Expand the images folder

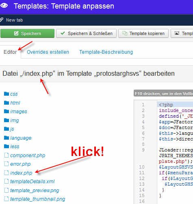[x=19, y=112]
